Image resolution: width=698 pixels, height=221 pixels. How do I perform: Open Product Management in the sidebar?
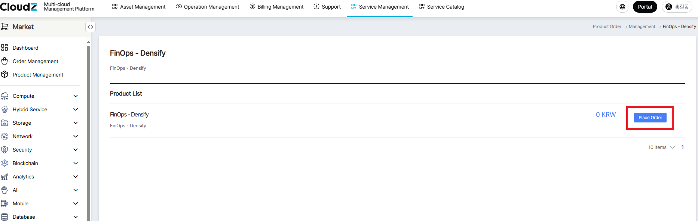coord(38,75)
